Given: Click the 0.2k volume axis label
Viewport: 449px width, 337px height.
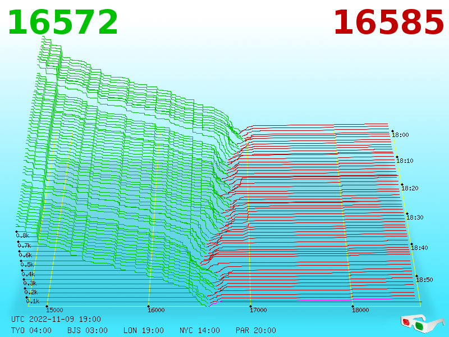Looking at the screenshot, I should pyautogui.click(x=31, y=292).
